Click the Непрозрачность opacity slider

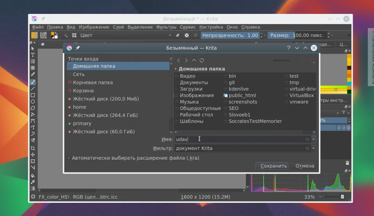tap(230, 35)
